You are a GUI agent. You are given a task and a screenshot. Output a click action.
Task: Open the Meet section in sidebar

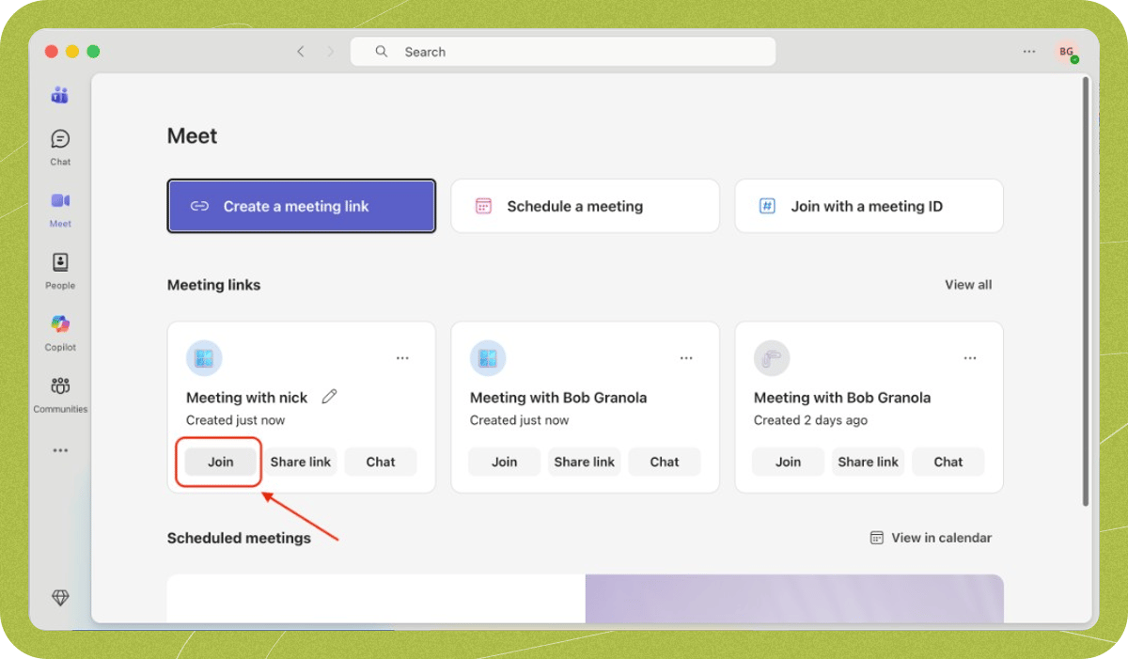[60, 210]
